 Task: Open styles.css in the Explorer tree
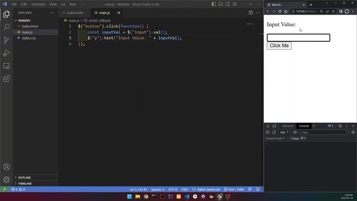(x=28, y=38)
